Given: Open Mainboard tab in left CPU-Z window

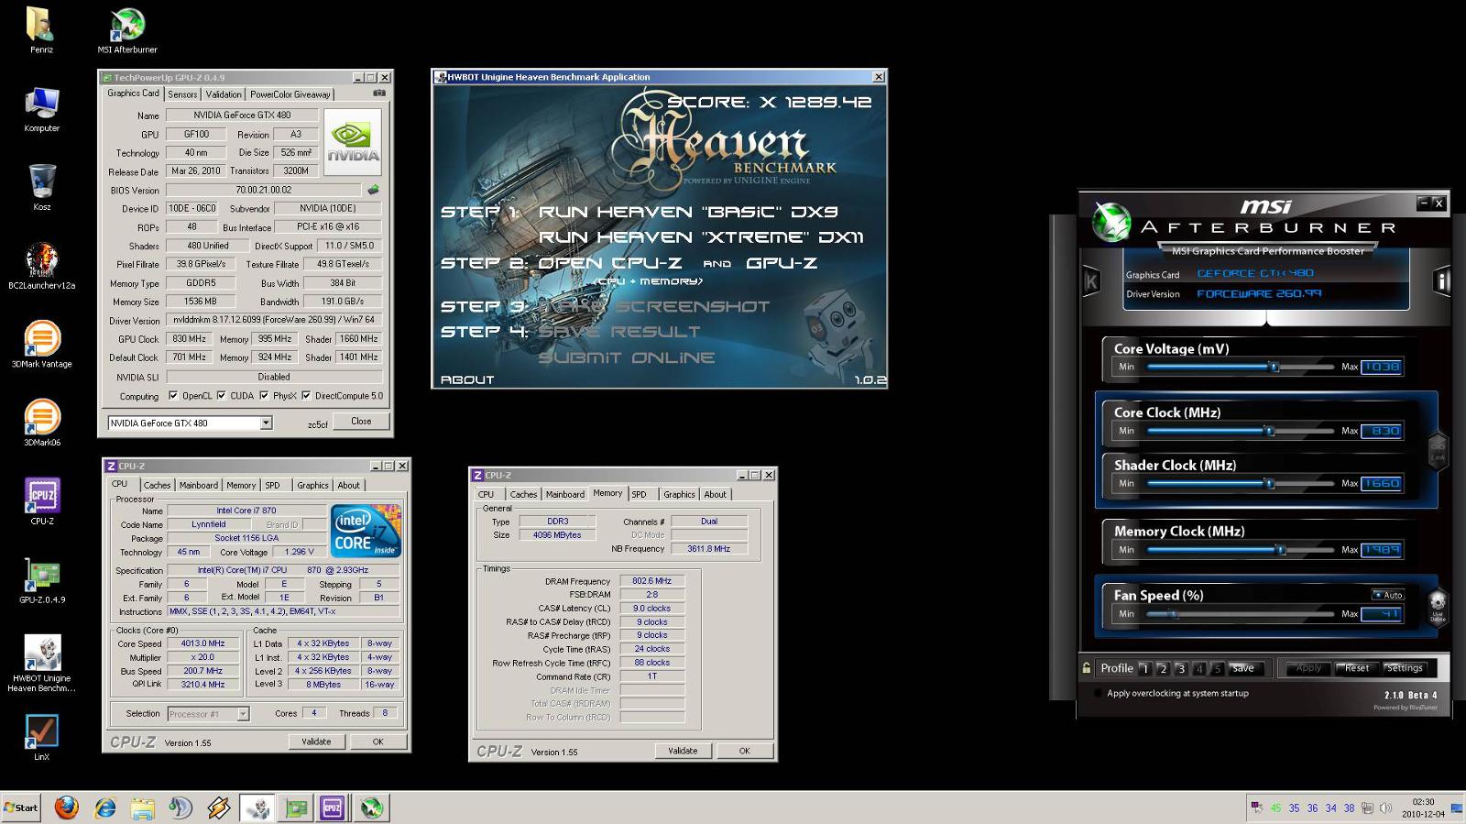Looking at the screenshot, I should pos(199,486).
